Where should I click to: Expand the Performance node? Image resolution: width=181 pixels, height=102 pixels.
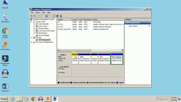tap(34, 33)
